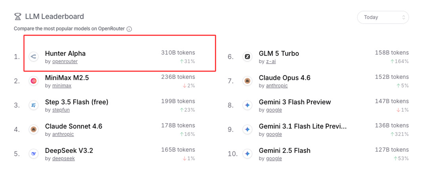Click the Gemini 3 Flash Preview icon
The height and width of the screenshot is (173, 428).
[x=247, y=105]
